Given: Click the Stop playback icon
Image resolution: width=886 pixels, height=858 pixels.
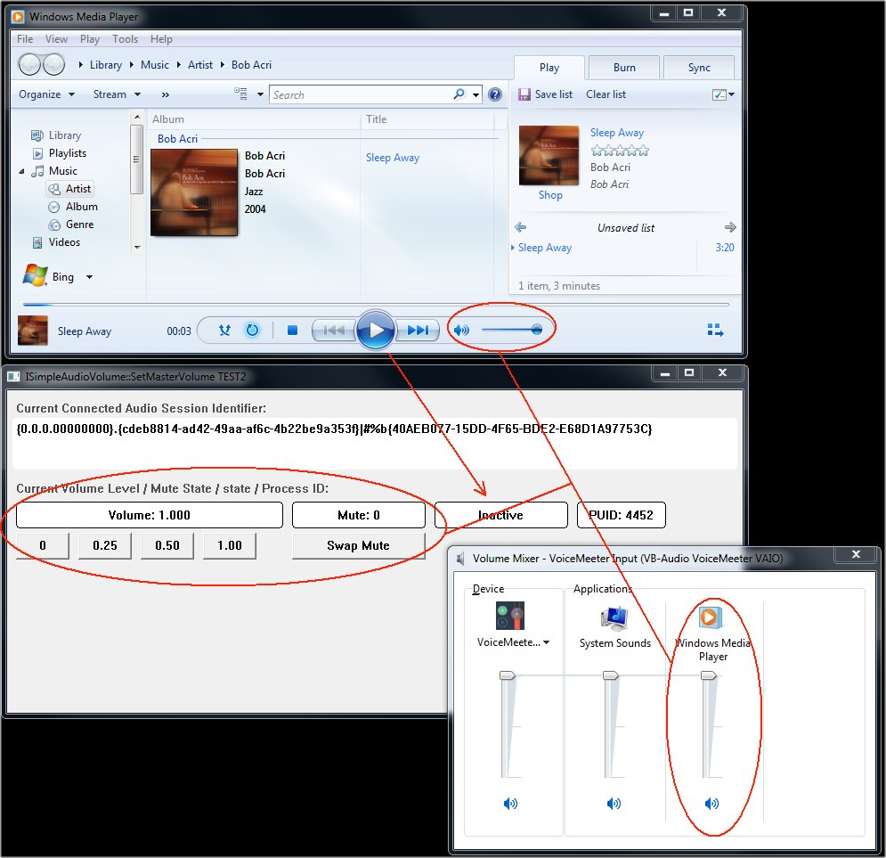Looking at the screenshot, I should pos(291,329).
